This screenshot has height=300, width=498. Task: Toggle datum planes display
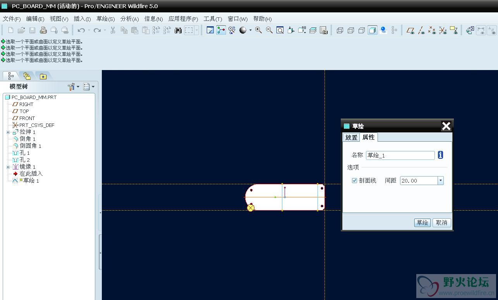click(410, 30)
